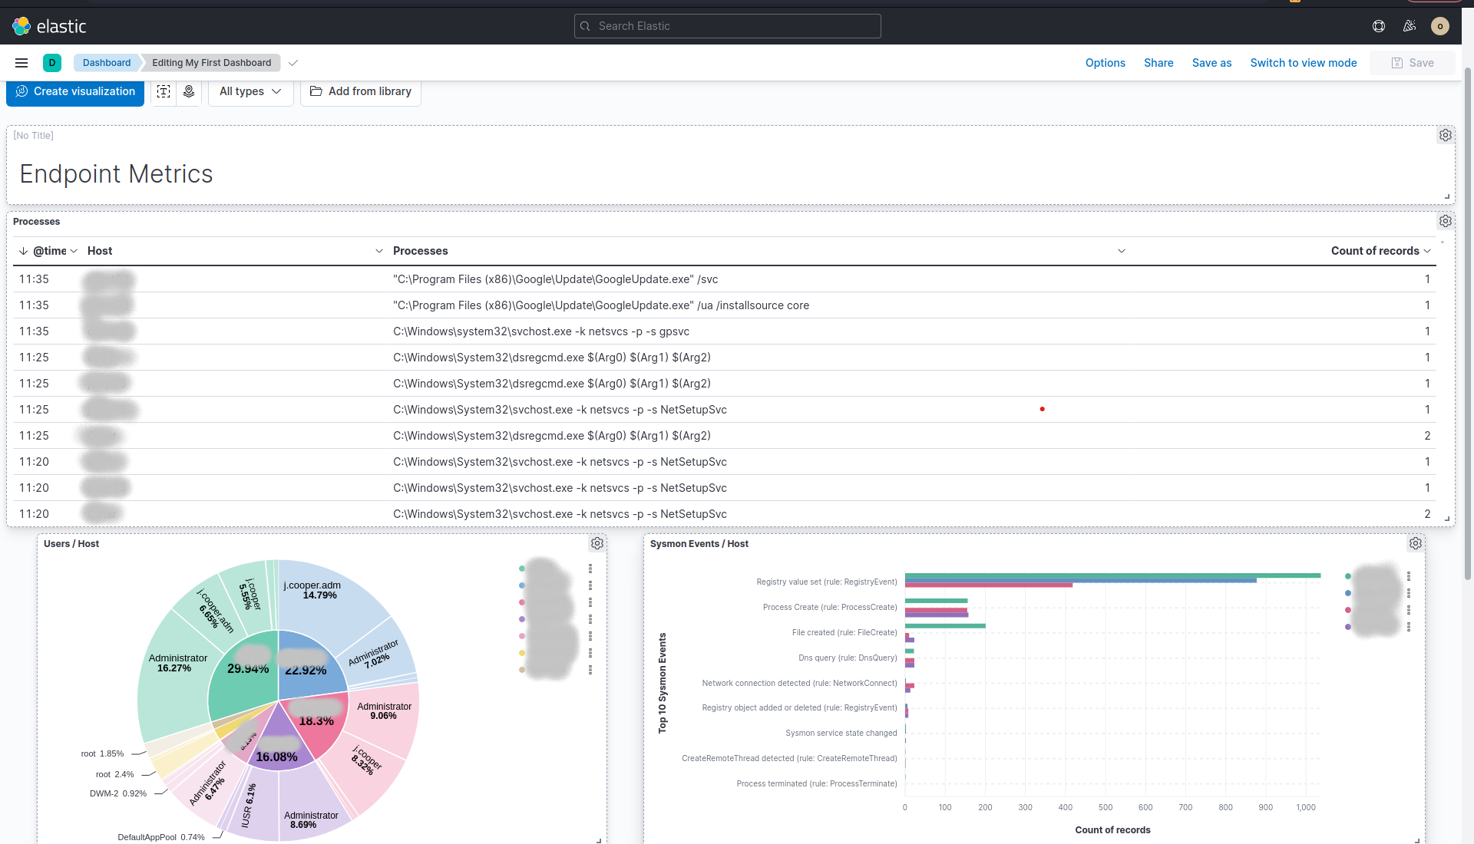Click Editing My First Dashboard breadcrumb
Viewport: 1474px width, 844px height.
point(211,63)
